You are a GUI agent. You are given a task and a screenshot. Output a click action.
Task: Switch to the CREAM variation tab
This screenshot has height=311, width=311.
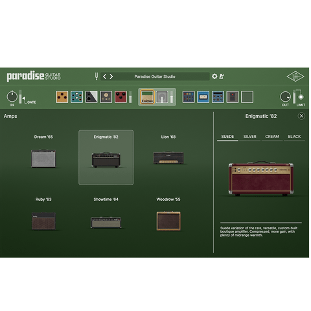click(272, 137)
